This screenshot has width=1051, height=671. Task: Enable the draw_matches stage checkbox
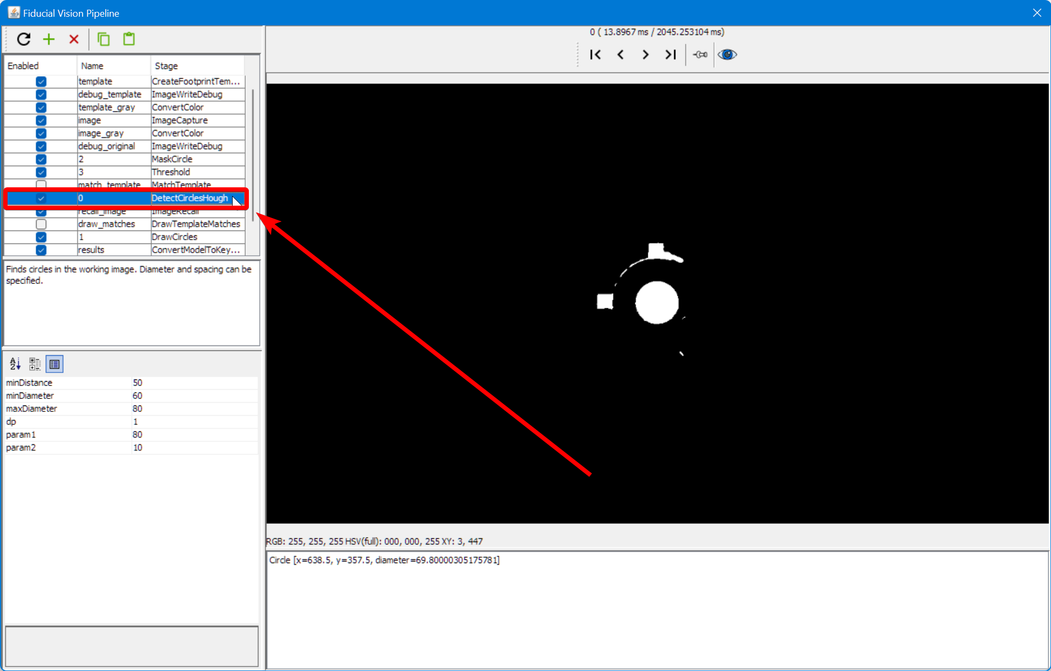[41, 224]
